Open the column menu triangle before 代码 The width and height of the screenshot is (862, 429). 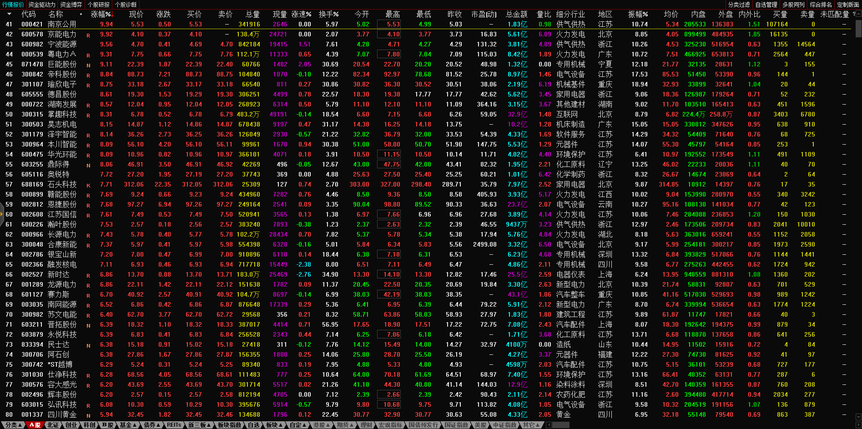(x=9, y=14)
